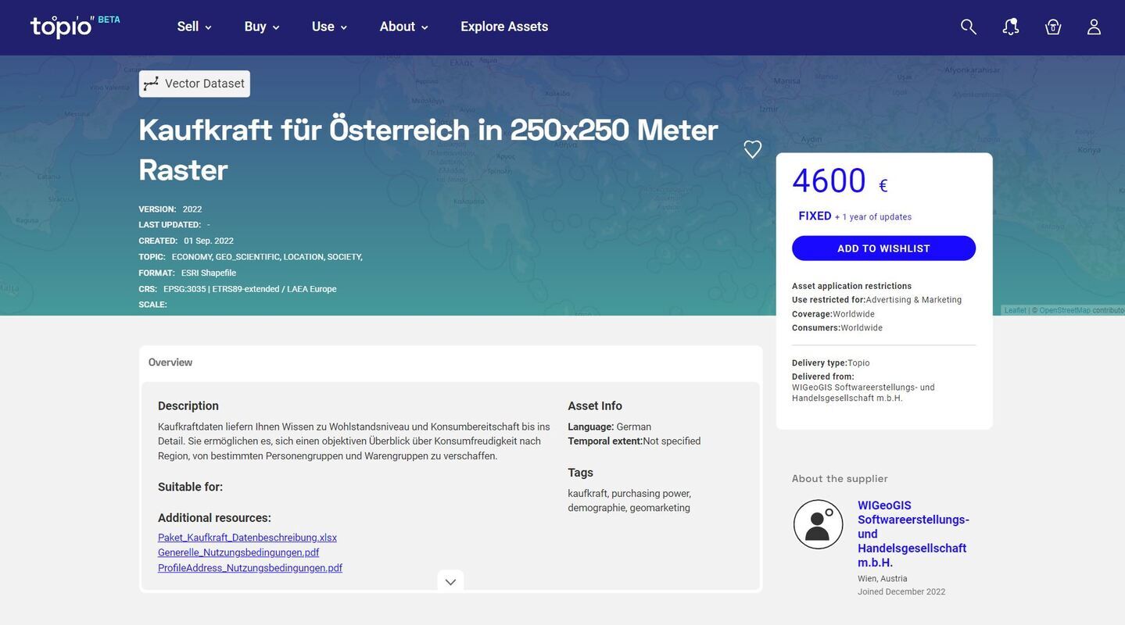Click the Advertising & Marketing restriction text
Screen dimensions: 1125x625
914,300
